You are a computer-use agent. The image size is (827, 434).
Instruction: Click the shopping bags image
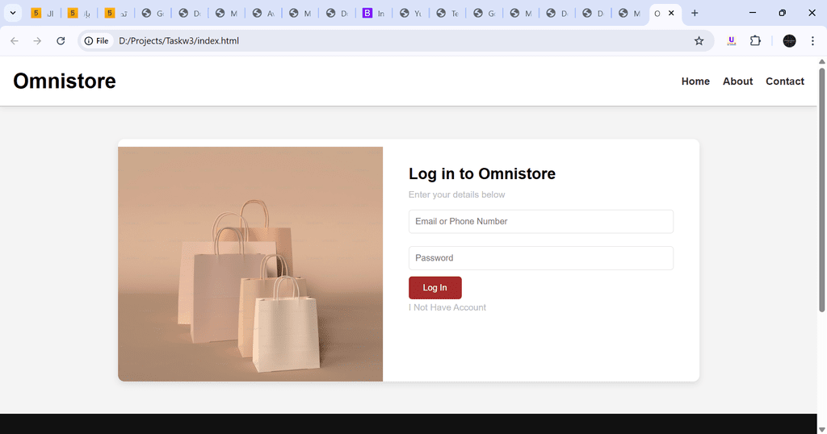(250, 264)
